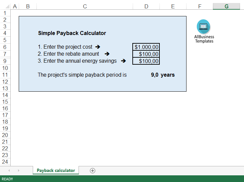Click the sheet scroll left arrow
Image resolution: width=244 pixels, height=182 pixels.
click(x=9, y=171)
